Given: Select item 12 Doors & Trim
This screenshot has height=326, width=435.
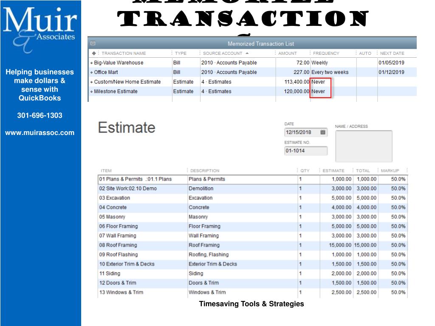Looking at the screenshot, I should [253, 283].
